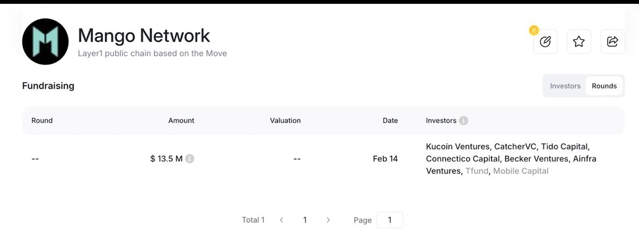Switch to the Investors tab
Screen dimensions: 639x252
565,86
